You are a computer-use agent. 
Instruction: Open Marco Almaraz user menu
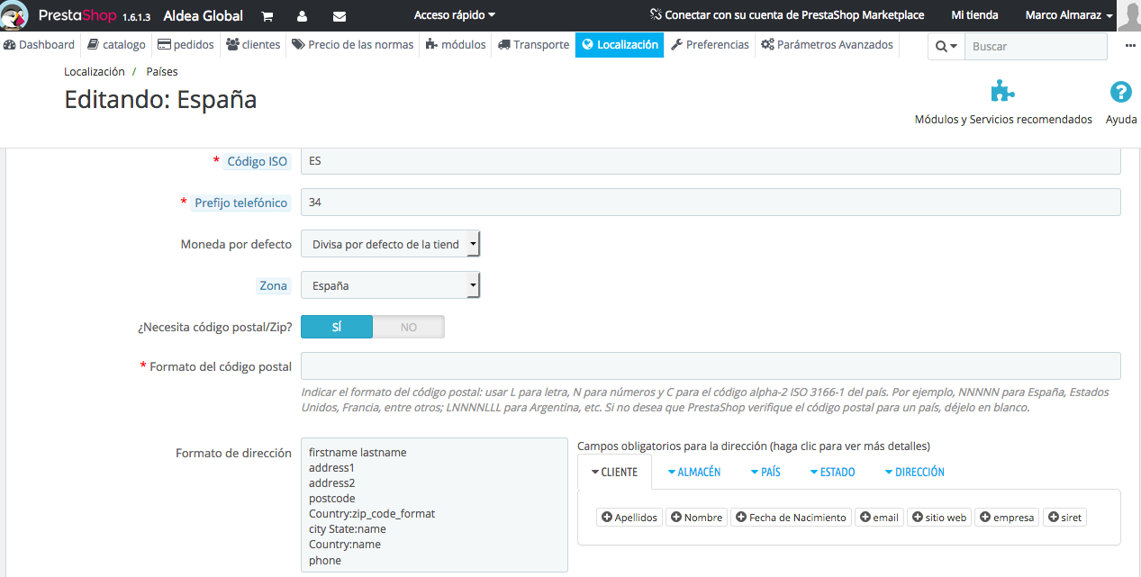point(1069,15)
